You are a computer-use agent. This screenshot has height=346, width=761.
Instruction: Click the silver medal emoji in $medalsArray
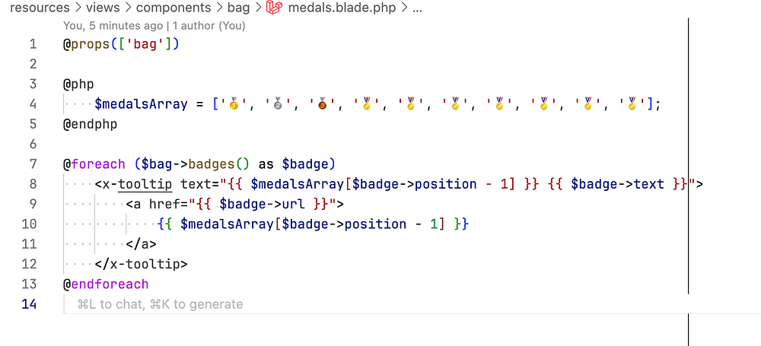tap(278, 103)
